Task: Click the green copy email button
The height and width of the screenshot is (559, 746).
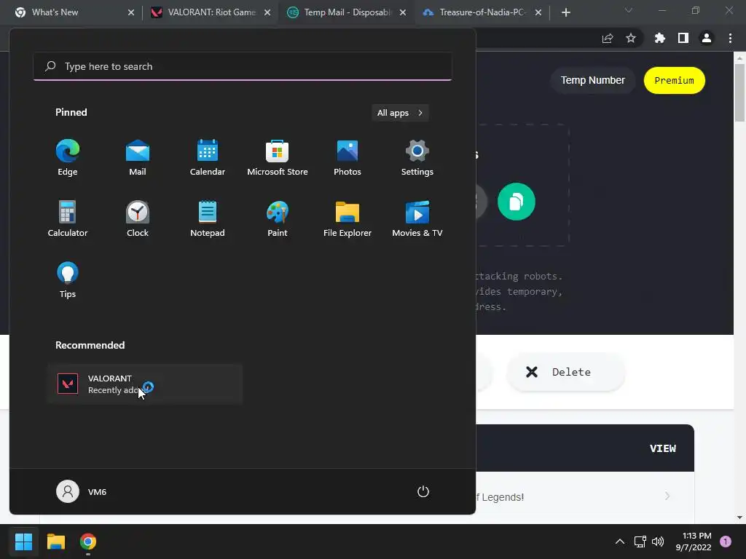Action: (x=517, y=202)
